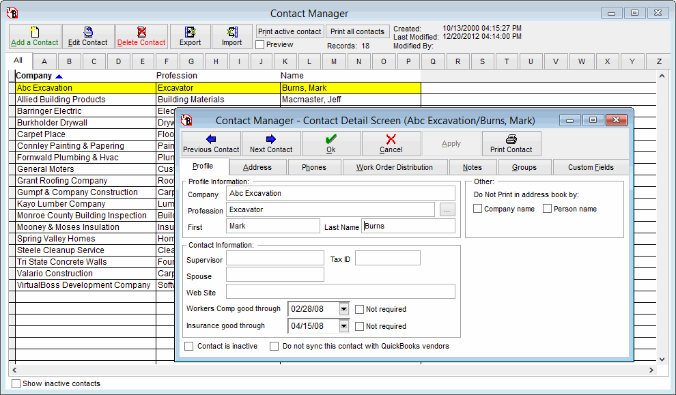Viewport: 676px width, 395px height.
Task: Click the app logo in main Contact Manager title bar
Action: click(x=12, y=14)
